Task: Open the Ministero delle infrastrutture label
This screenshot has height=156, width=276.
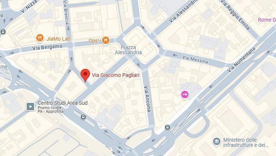Action: tap(246, 142)
